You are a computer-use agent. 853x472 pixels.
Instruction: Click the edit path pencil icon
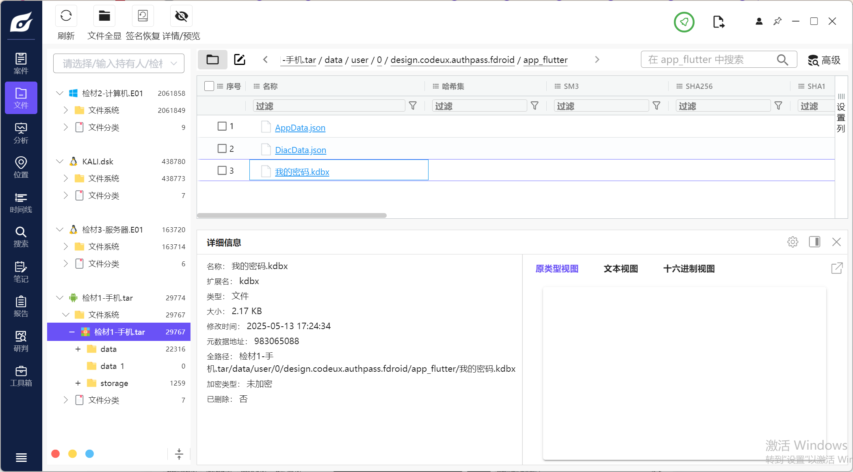(x=240, y=60)
